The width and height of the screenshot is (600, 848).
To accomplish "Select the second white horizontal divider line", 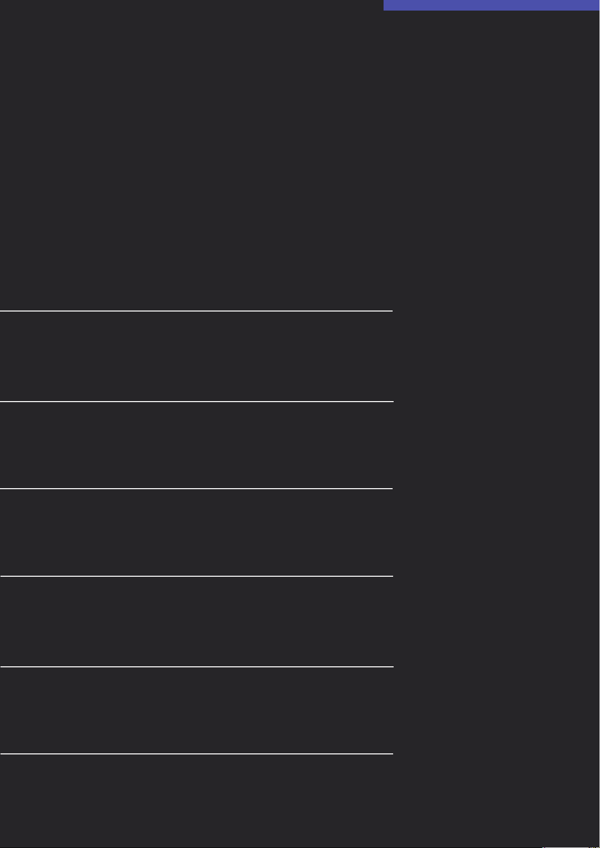I will coord(196,402).
